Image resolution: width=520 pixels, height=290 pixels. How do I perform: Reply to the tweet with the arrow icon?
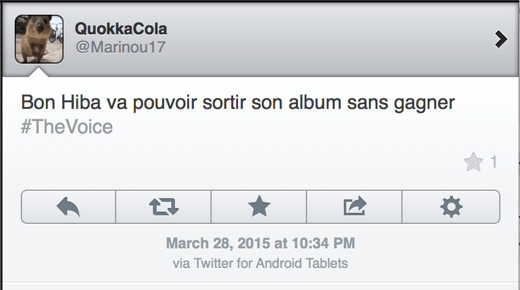click(x=69, y=207)
